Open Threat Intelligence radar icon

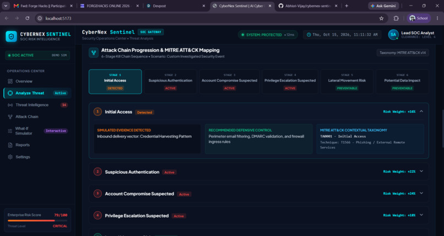(10, 105)
